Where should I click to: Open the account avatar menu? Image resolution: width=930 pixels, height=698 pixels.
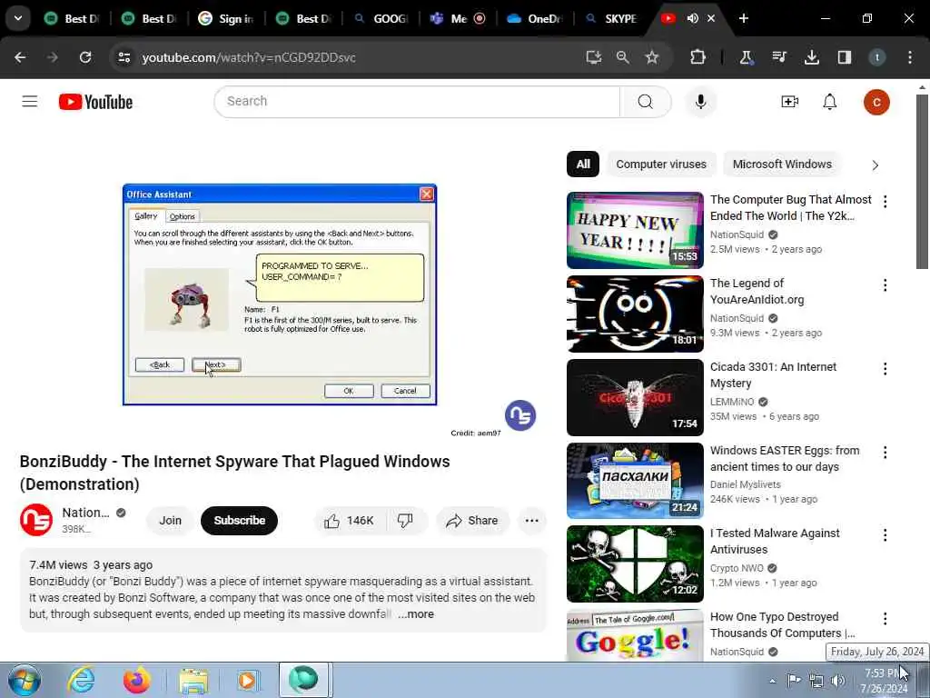click(x=876, y=102)
